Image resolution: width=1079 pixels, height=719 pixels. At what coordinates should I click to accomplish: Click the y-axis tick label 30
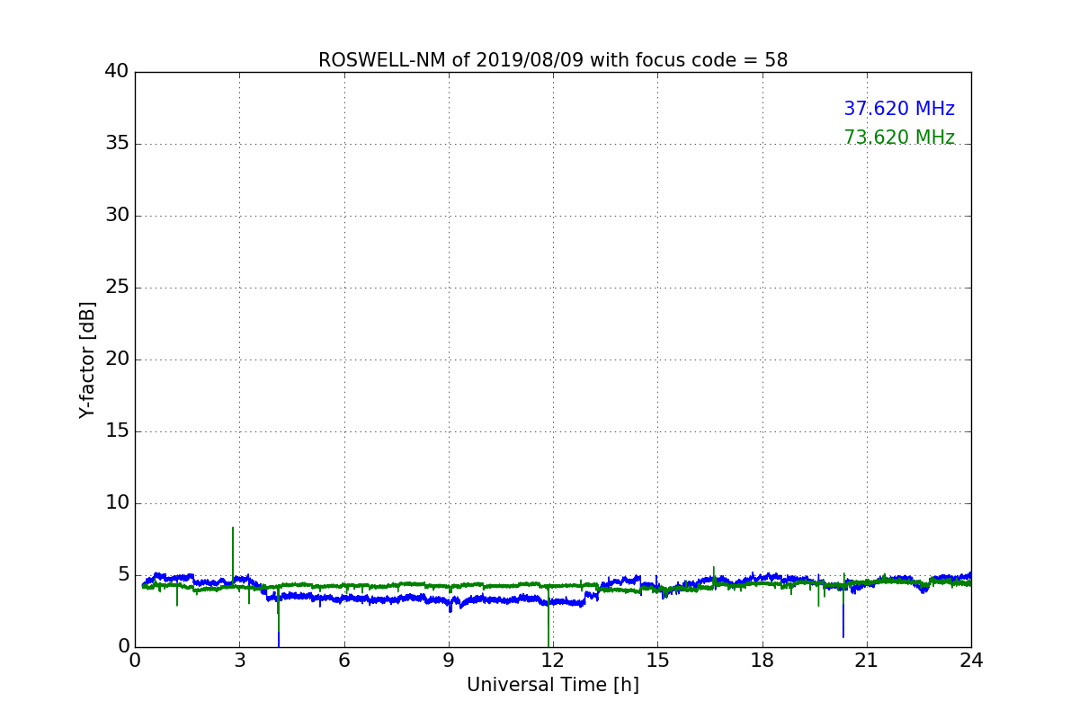(117, 216)
